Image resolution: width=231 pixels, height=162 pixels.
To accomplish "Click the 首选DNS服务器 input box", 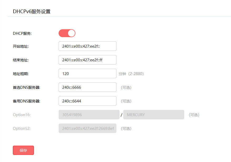I will (87, 87).
